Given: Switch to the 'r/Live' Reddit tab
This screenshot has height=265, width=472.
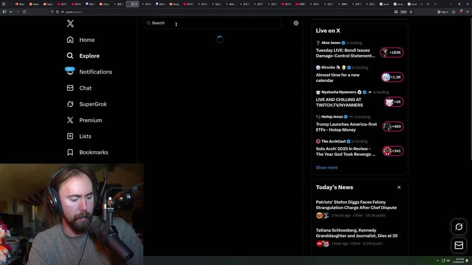Looking at the screenshot, I should point(104,4).
